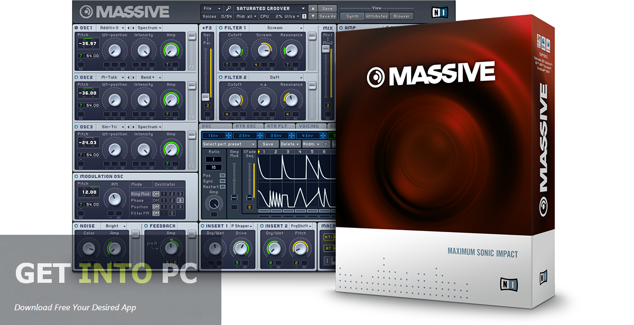The width and height of the screenshot is (634, 325).
Task: Click OSC2 previous wavetable arrow
Action: pyautogui.click(x=128, y=77)
